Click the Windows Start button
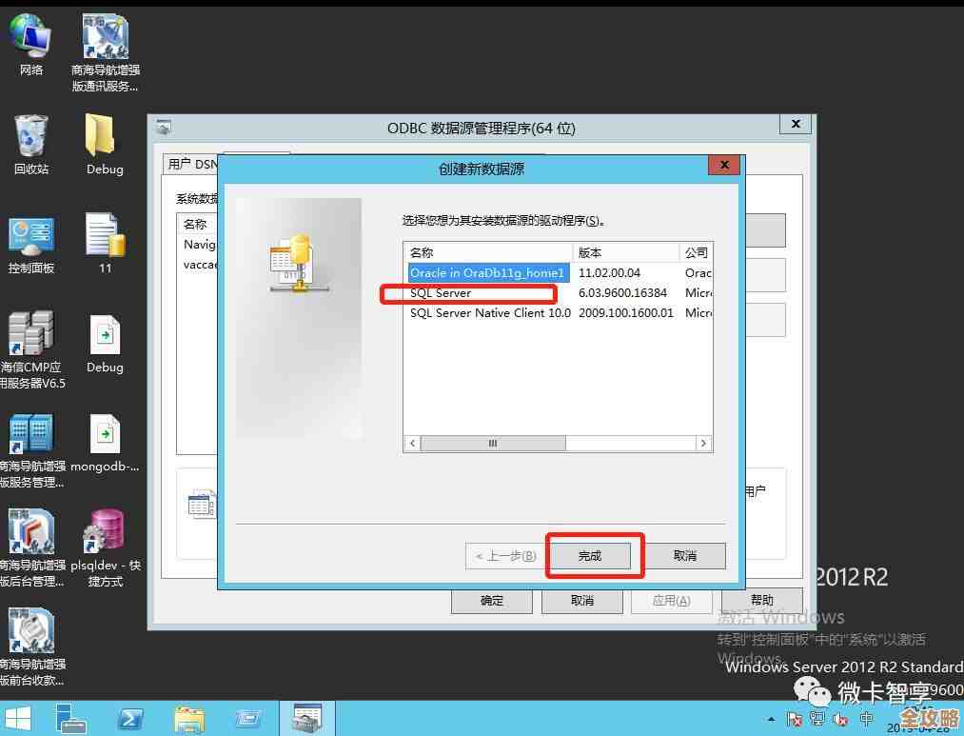 pyautogui.click(x=17, y=717)
